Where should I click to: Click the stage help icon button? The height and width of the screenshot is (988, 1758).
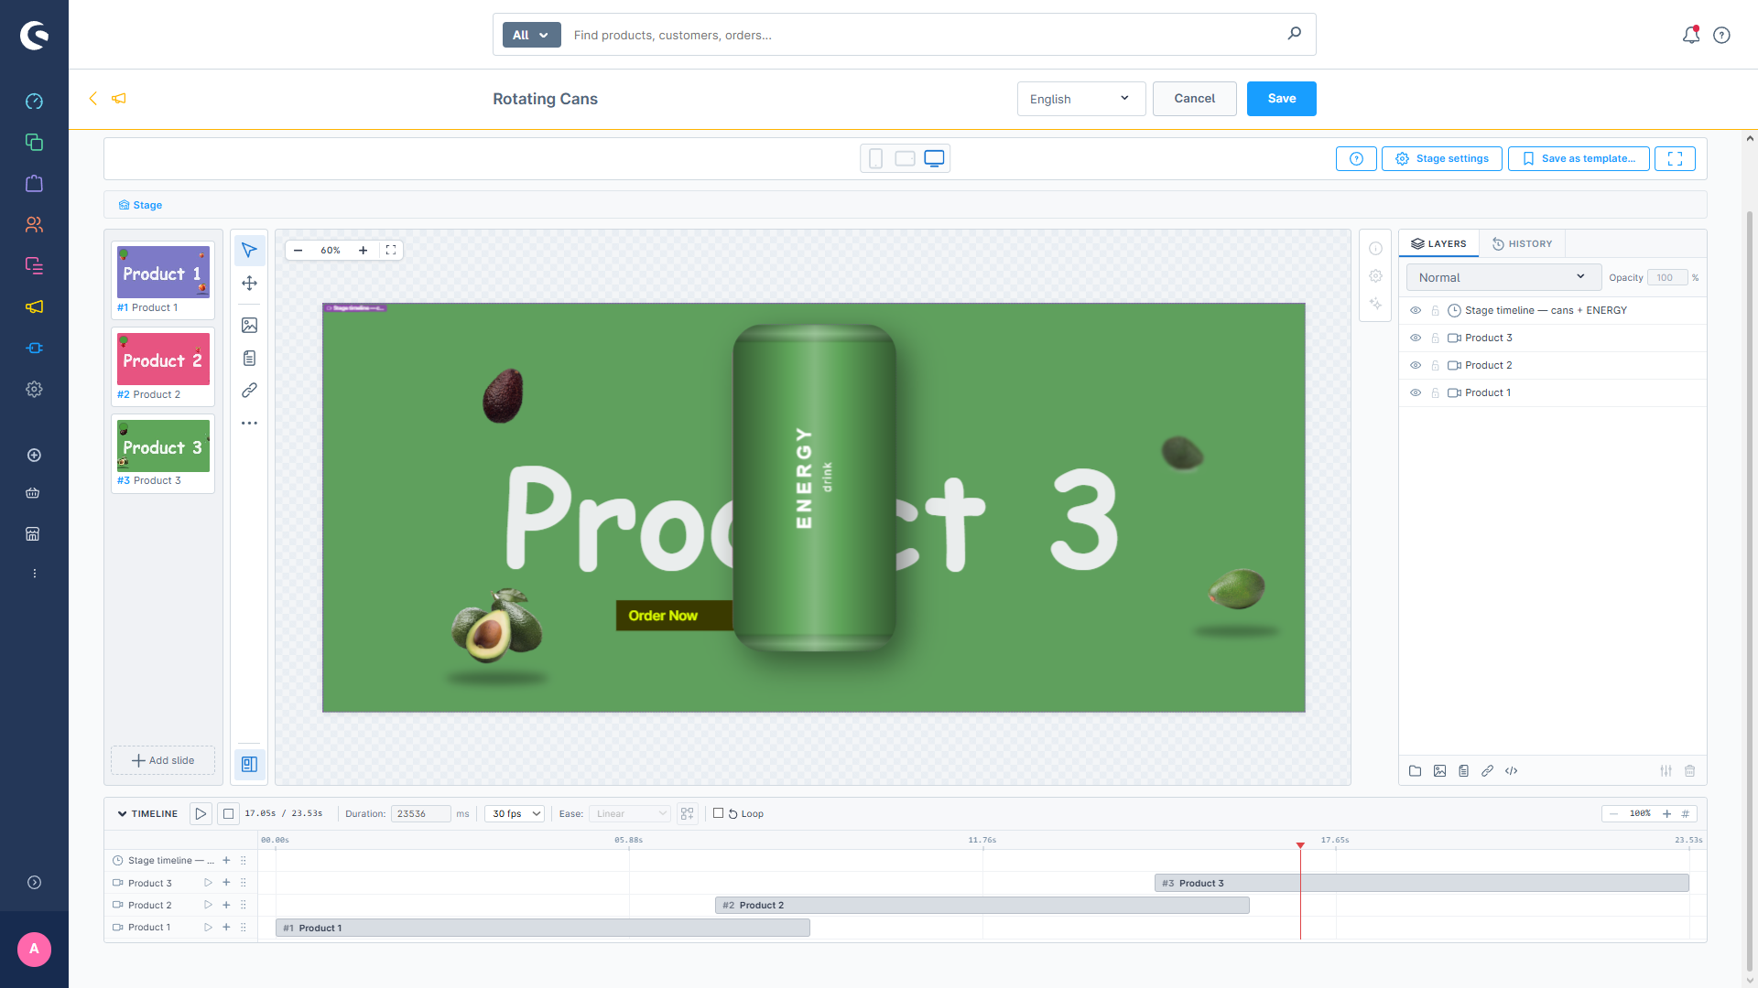pyautogui.click(x=1356, y=158)
